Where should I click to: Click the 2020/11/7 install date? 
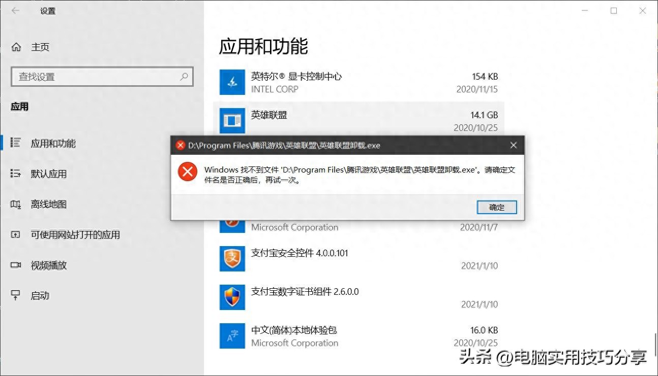click(479, 227)
